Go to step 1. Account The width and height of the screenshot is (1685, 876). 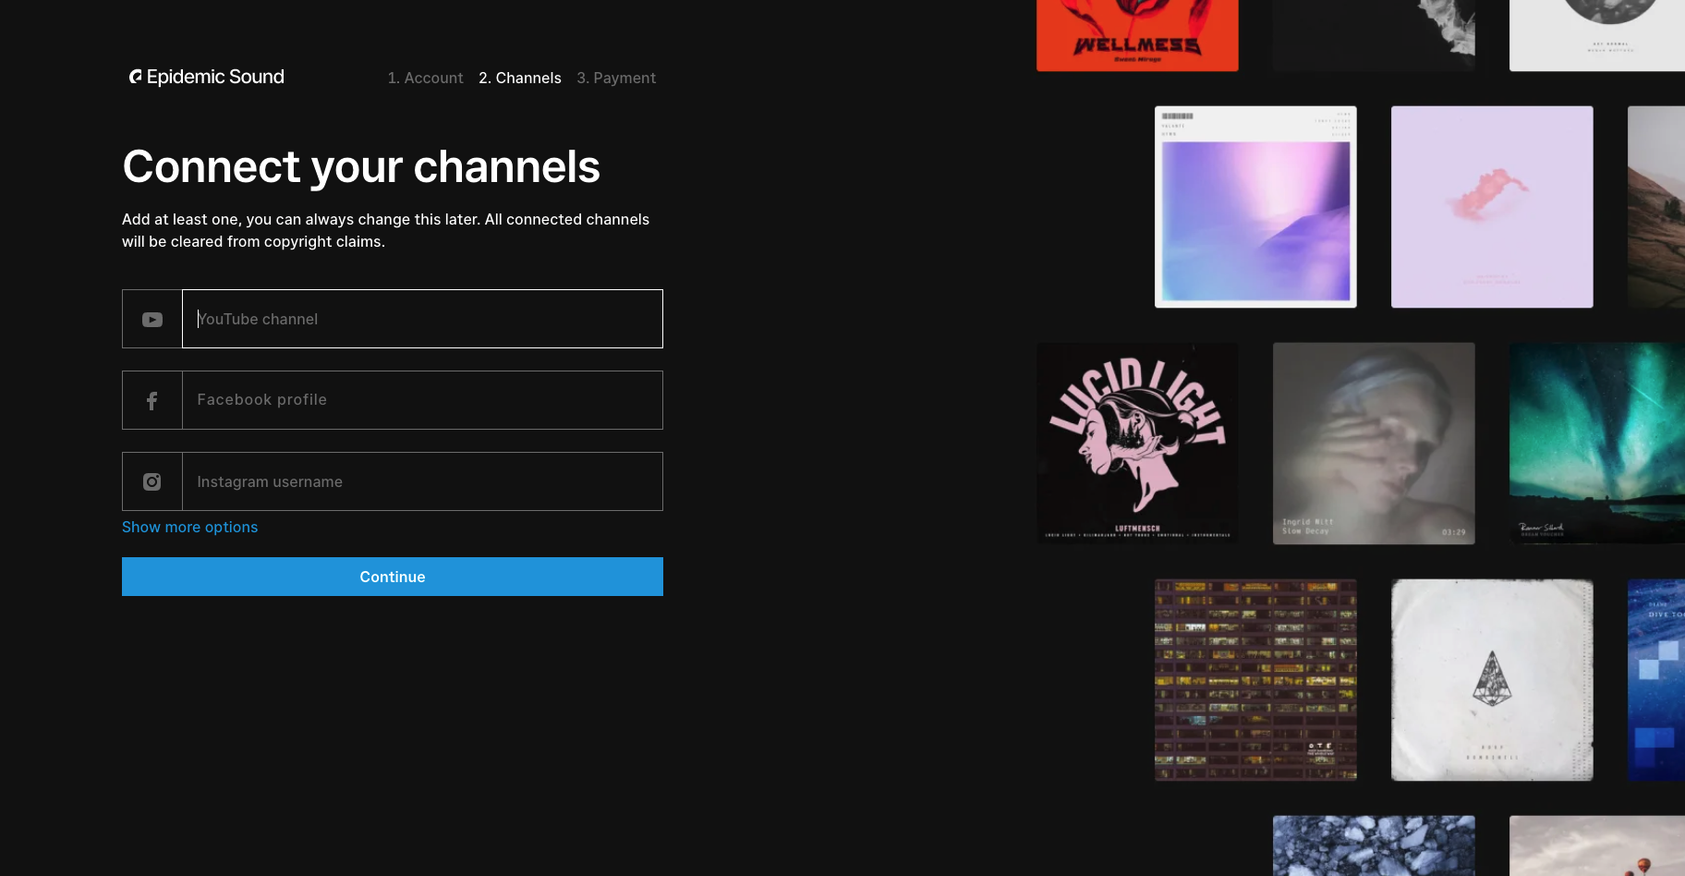point(425,78)
